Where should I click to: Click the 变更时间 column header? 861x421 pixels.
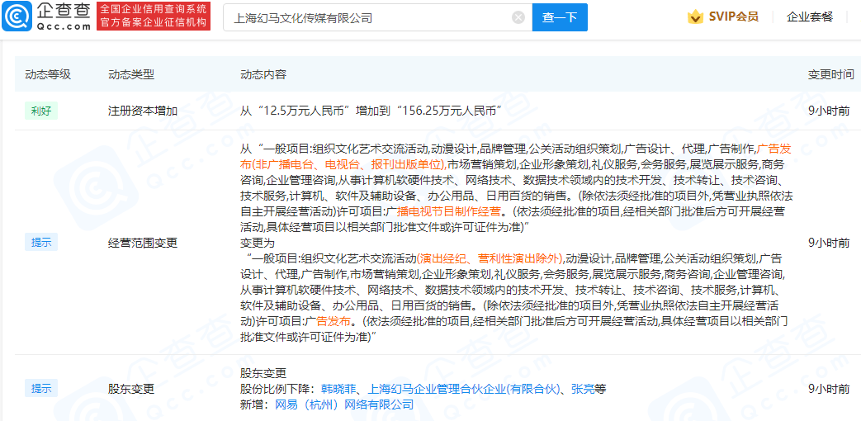coord(830,74)
